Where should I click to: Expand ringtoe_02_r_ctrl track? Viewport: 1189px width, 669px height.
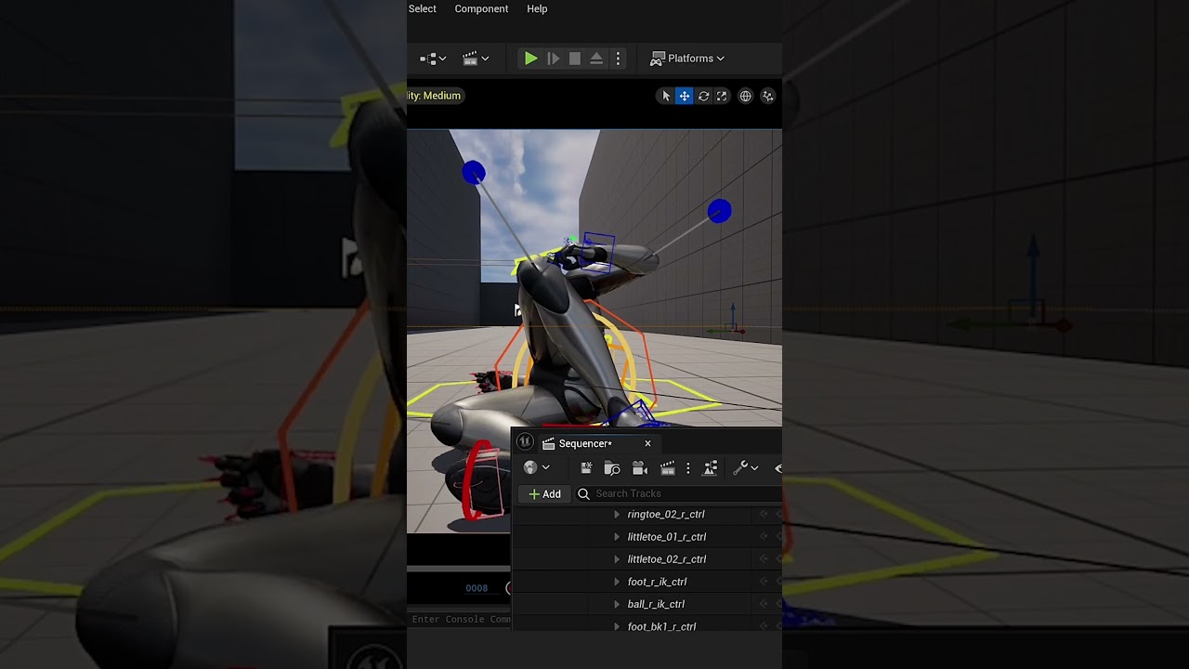[x=617, y=515]
